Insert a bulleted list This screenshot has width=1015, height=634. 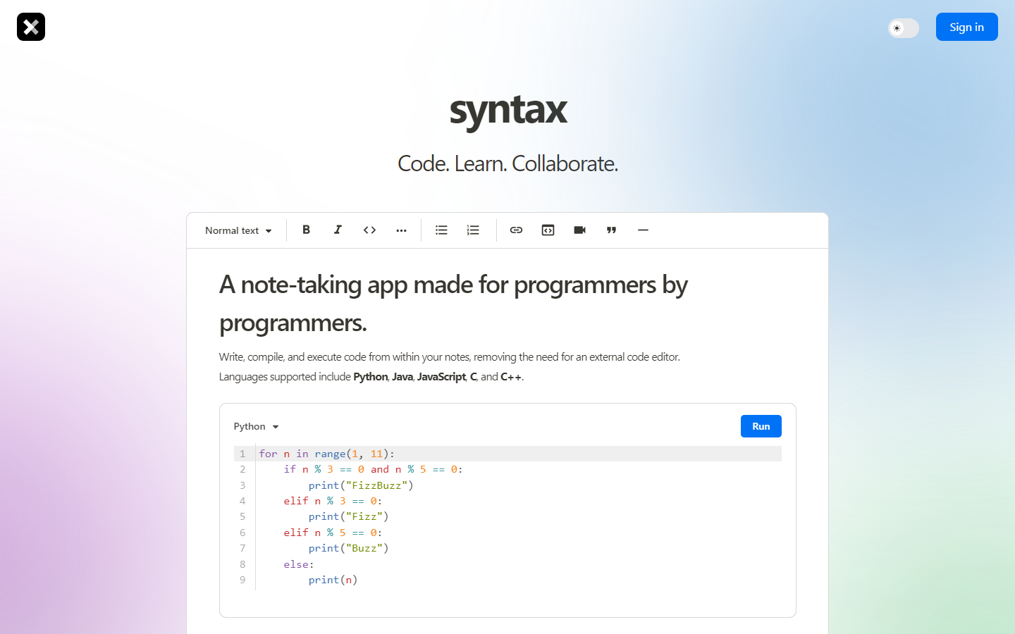pos(441,230)
